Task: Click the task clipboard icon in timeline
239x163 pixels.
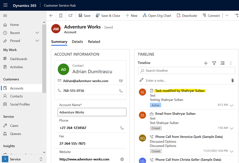Action: click(x=151, y=91)
